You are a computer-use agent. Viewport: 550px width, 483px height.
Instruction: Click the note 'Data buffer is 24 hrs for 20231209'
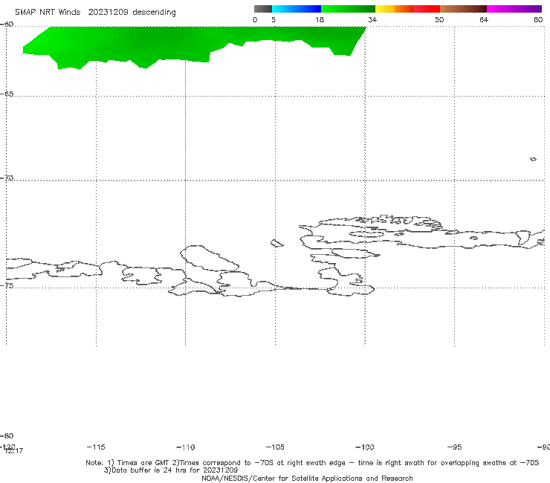pyautogui.click(x=171, y=470)
